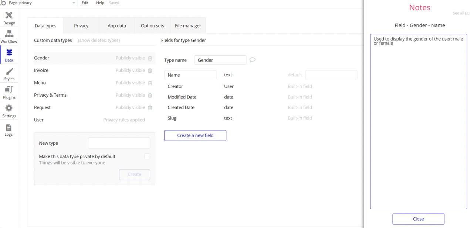Delete the Invoice data type trash icon
The height and width of the screenshot is (228, 474).
[150, 70]
